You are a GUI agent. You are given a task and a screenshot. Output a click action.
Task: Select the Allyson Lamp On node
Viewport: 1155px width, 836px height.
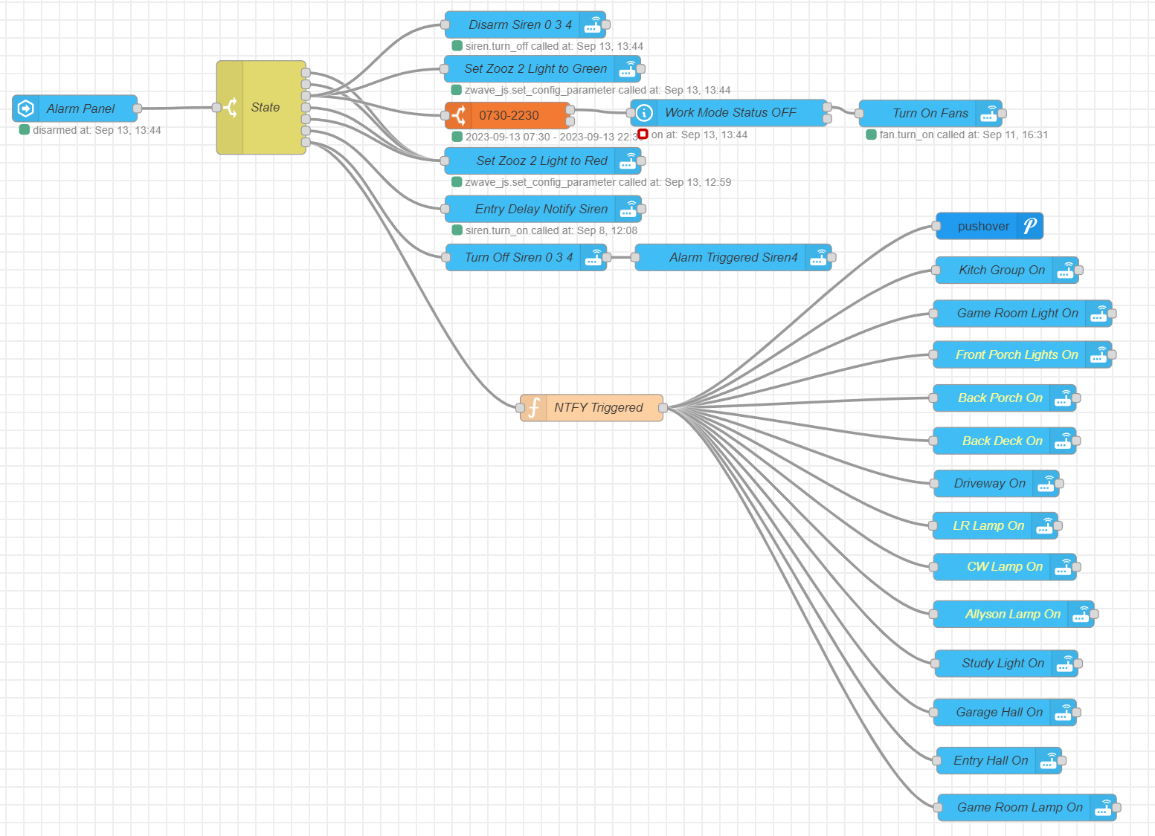(1012, 615)
